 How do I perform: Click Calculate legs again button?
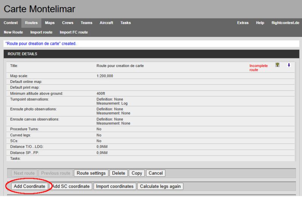pos(160,186)
